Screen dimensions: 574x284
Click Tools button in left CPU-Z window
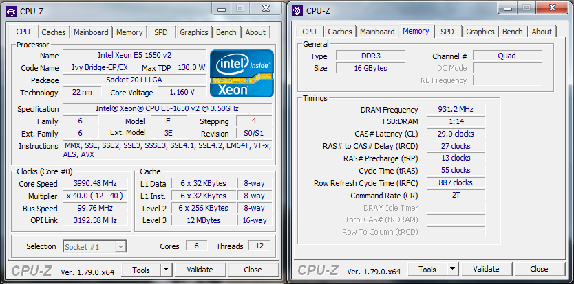[141, 270]
